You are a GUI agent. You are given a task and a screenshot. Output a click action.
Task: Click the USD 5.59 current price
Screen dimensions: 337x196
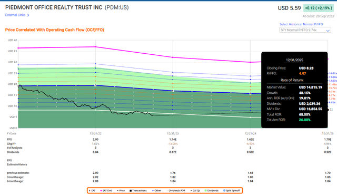coord(289,8)
